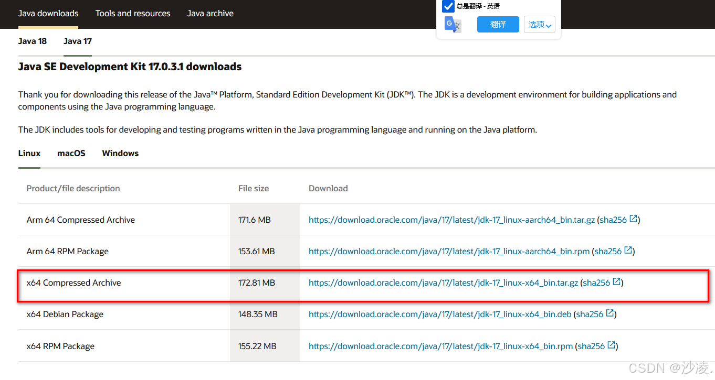The image size is (715, 380).
Task: Click the jdk-17_linux-aarch64_bin.rpm download link
Action: tap(448, 251)
